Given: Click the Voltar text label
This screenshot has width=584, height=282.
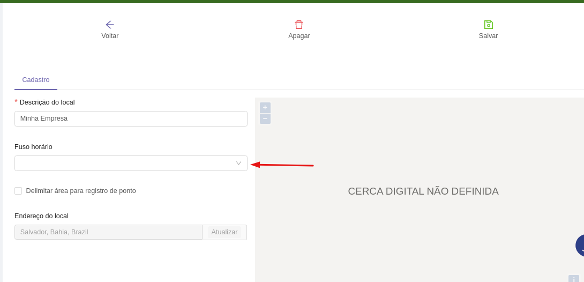Looking at the screenshot, I should pos(110,36).
